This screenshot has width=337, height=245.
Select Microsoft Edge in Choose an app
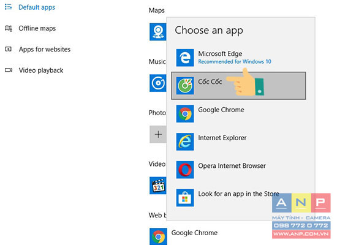pos(238,58)
